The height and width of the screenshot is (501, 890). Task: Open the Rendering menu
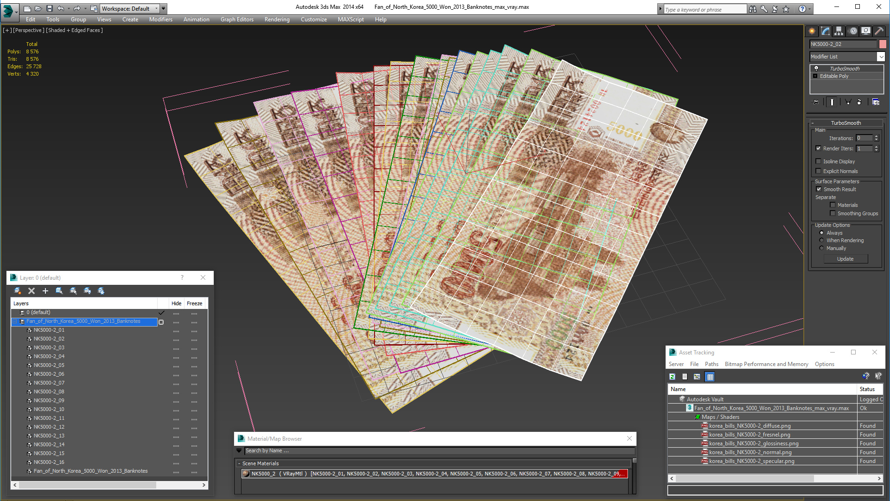click(x=277, y=19)
